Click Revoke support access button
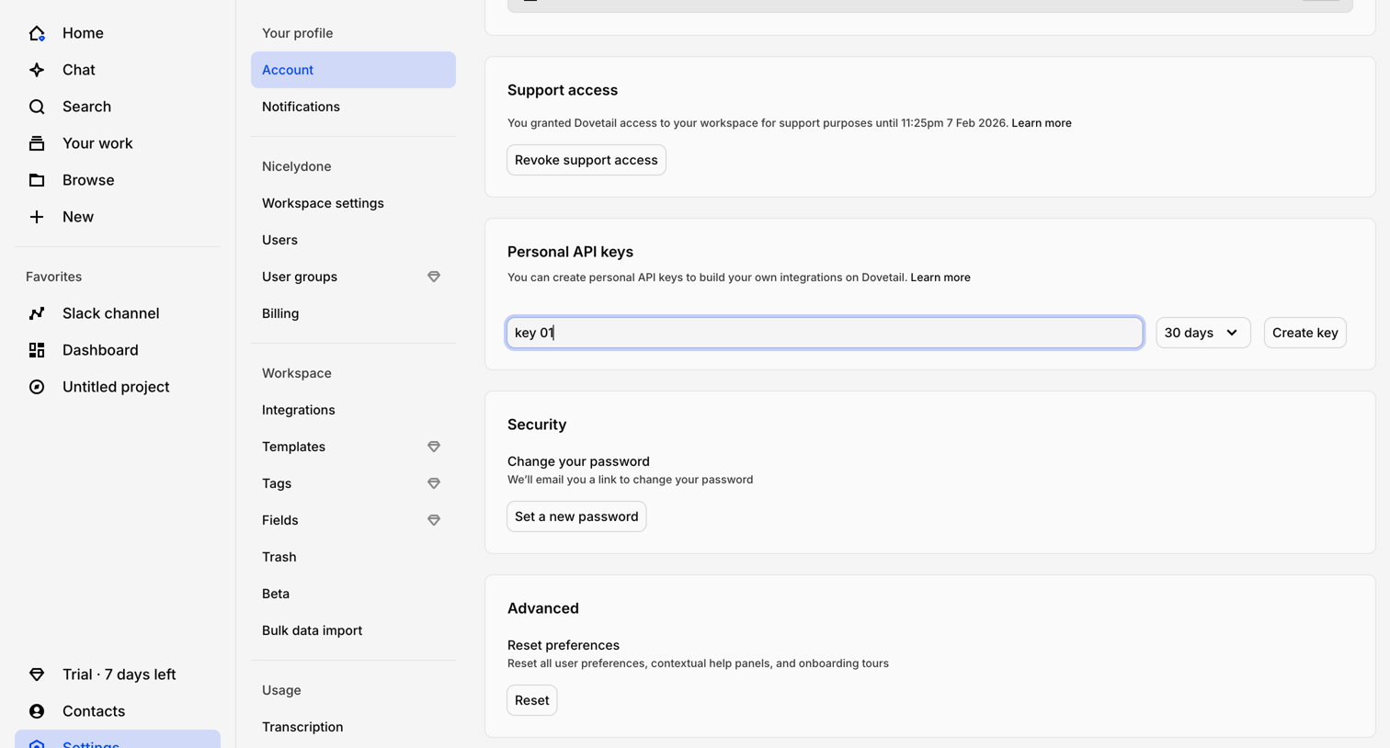 [587, 160]
